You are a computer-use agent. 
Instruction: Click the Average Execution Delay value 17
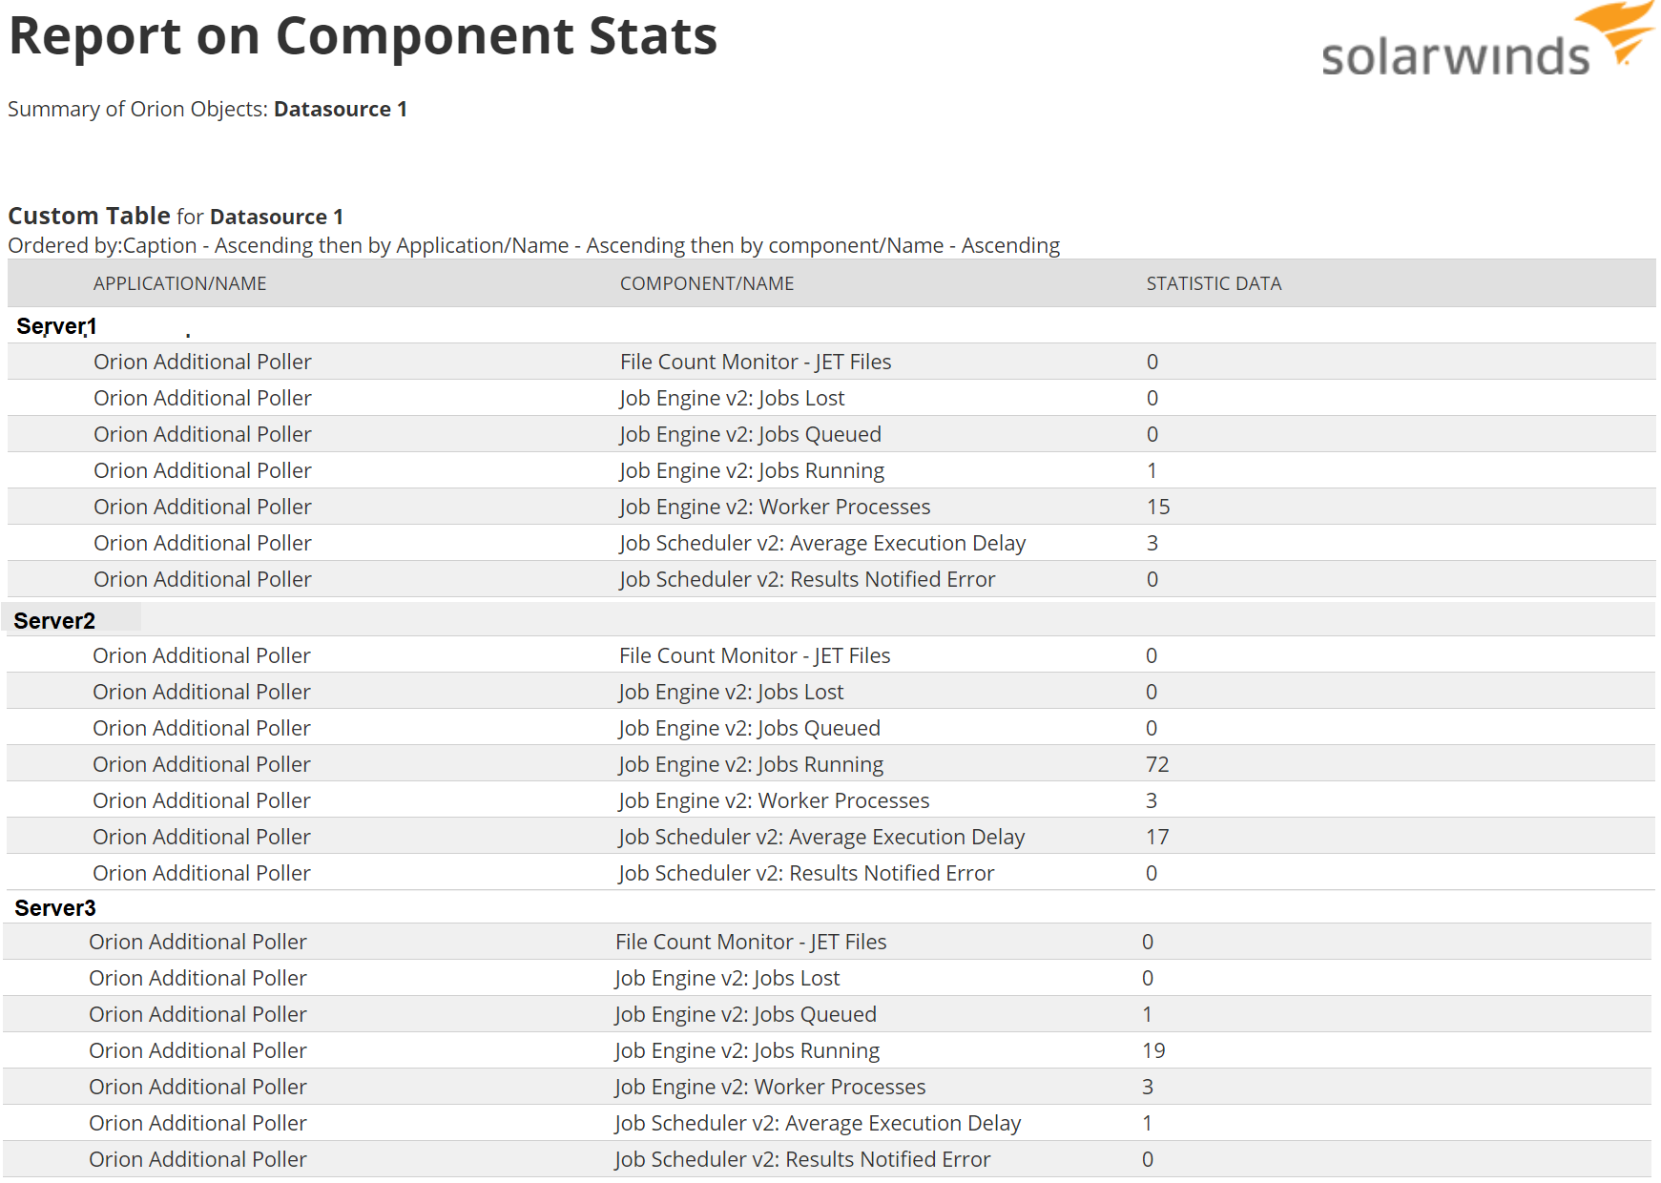(x=1157, y=838)
